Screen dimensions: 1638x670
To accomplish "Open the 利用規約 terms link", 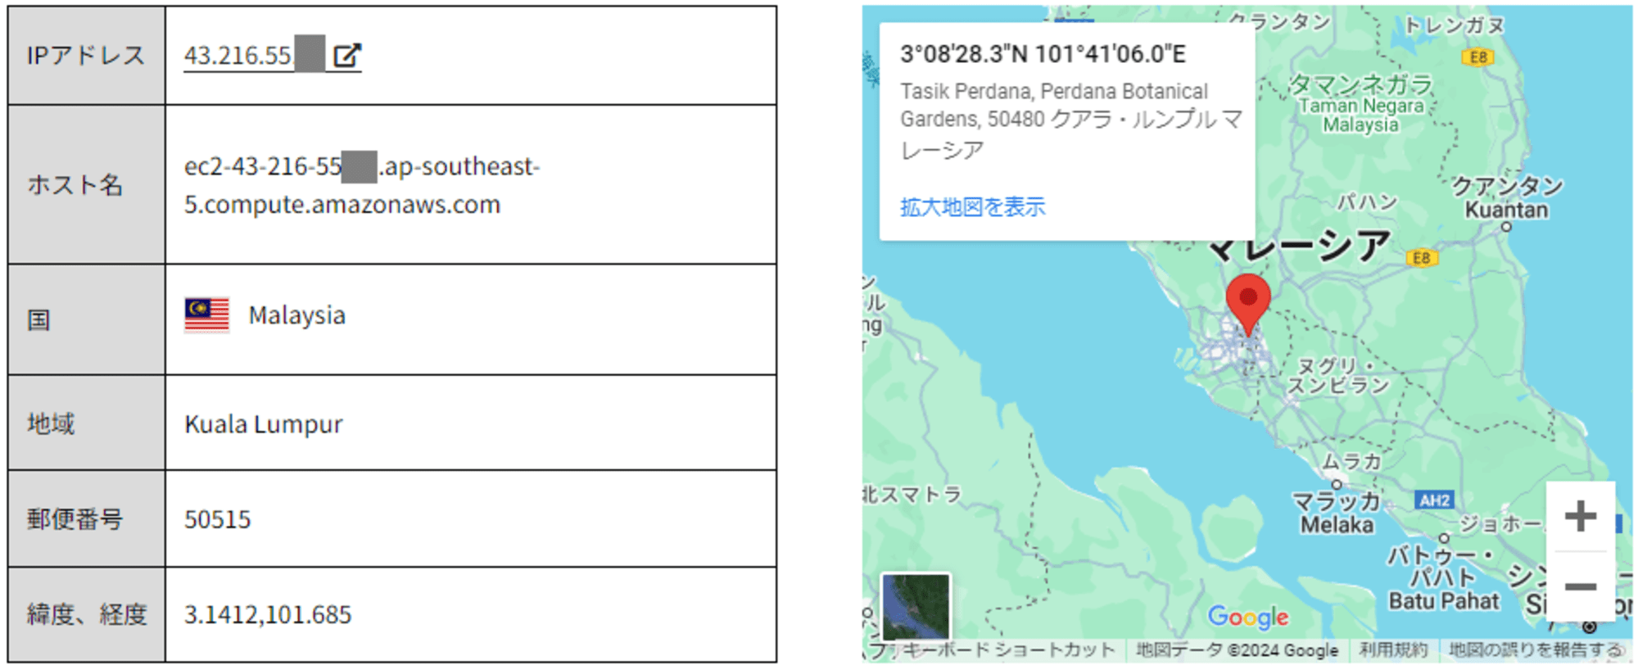I will (x=1393, y=650).
